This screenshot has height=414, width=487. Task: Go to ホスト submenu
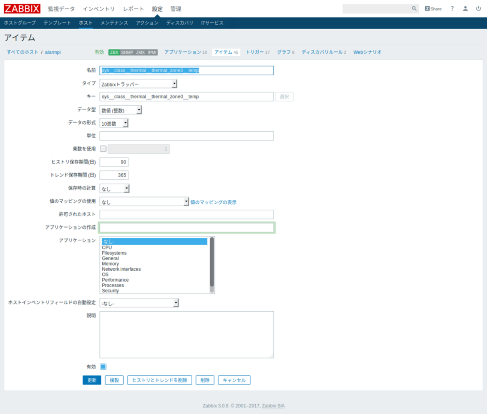click(x=85, y=23)
